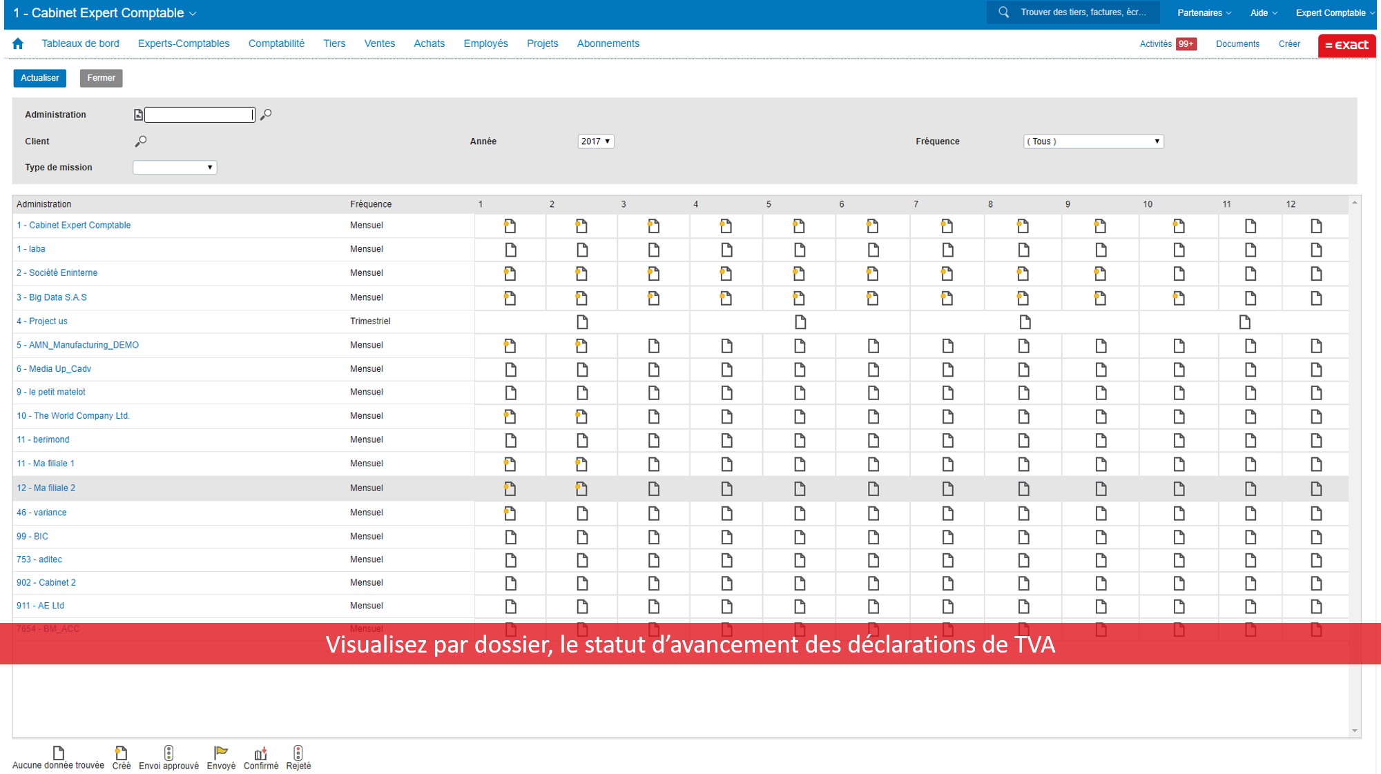Click on the 'Administration' column input field
Screen dimensions: 1381x774
[199, 114]
